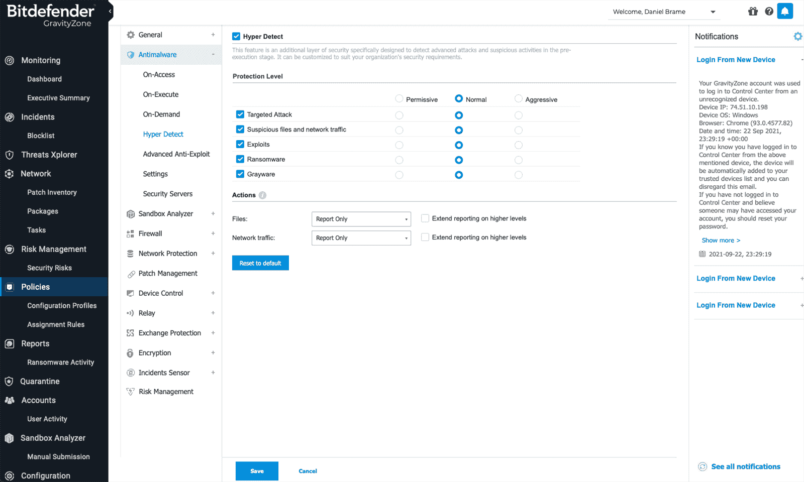Expand the Encryption section
This screenshot has width=804, height=482.
pos(213,352)
